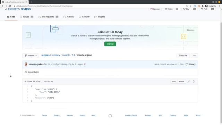The image size is (222, 125).
Task: Open the commit message about config/bootstrap.php
Action: (63, 64)
